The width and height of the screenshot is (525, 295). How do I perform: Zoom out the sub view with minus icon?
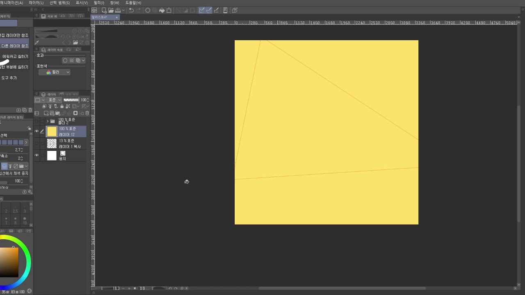tap(74, 31)
